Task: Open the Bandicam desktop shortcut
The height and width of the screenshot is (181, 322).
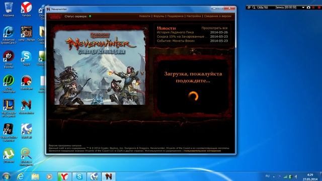Action: pos(26,82)
